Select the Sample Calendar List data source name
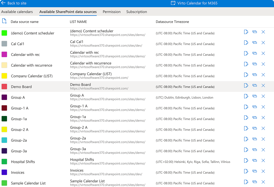The image size is (274, 187). coord(28,183)
